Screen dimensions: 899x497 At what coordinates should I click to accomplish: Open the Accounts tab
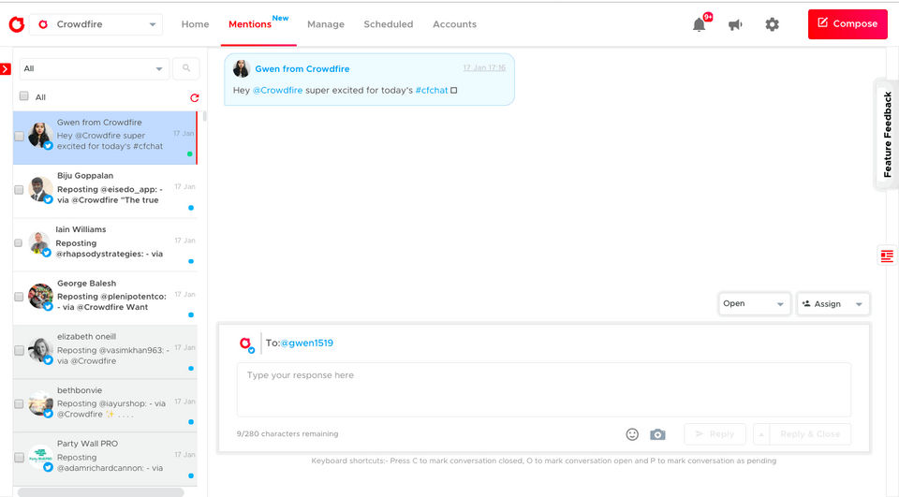455,24
